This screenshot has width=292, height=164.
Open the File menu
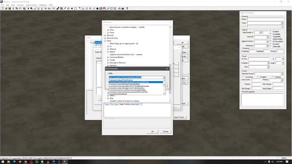(x=2, y=5)
